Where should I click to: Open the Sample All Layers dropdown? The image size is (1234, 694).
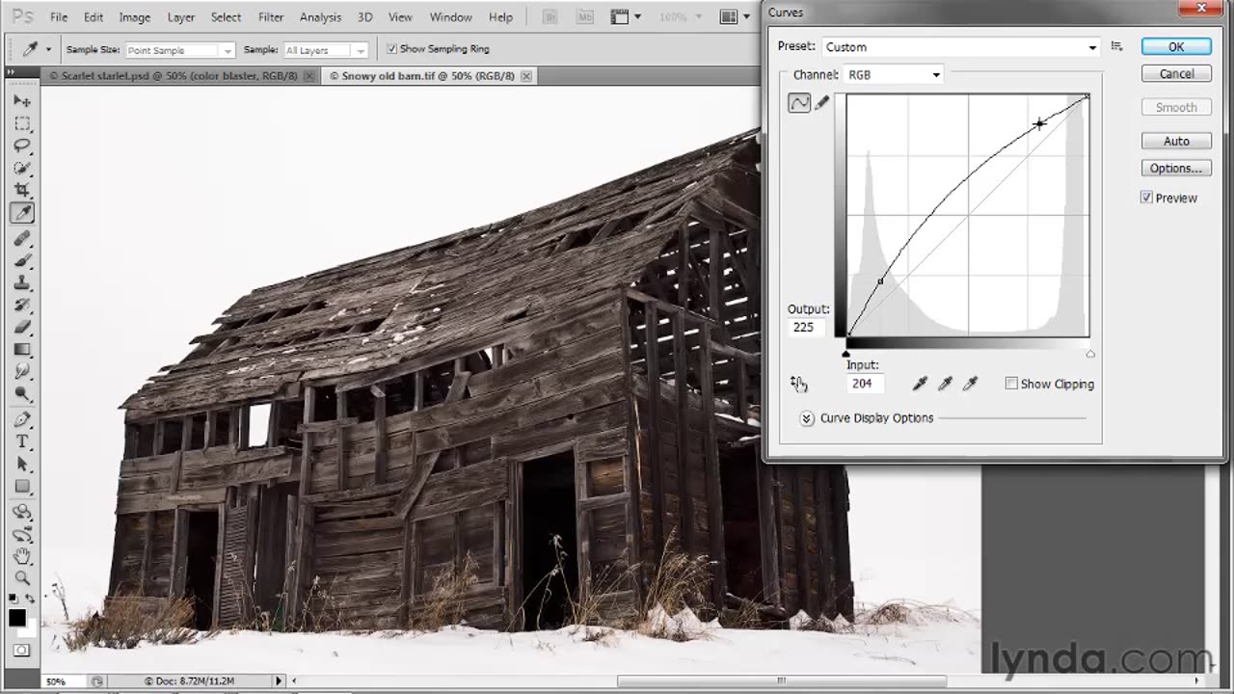tap(326, 50)
